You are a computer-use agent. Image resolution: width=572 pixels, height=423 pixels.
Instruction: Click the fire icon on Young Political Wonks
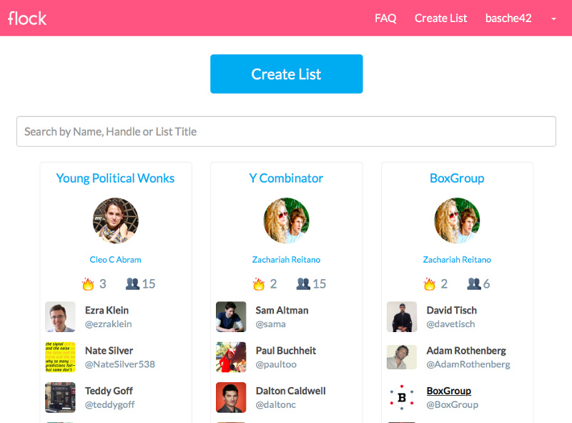pyautogui.click(x=88, y=284)
